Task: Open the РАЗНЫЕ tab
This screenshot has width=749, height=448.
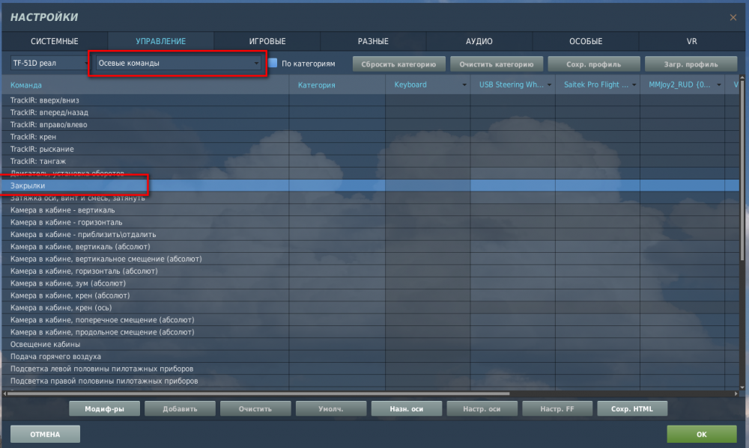Action: [x=373, y=41]
